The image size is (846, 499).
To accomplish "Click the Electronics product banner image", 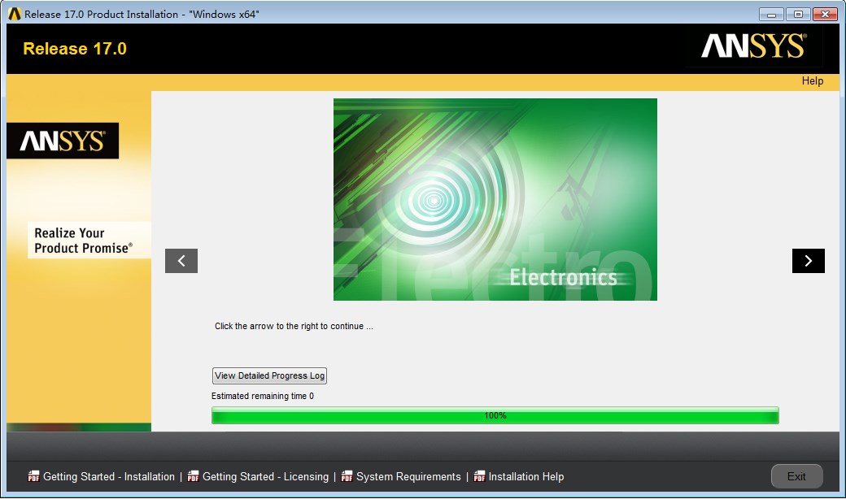I will (x=495, y=199).
